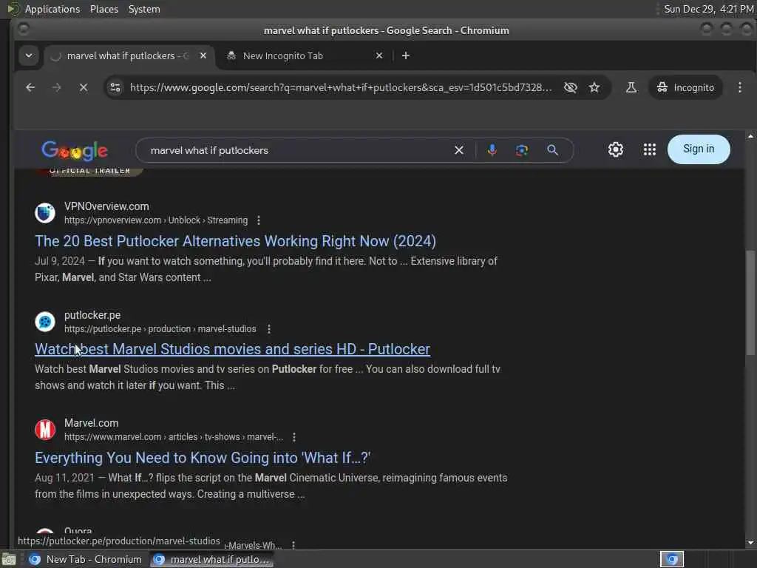Click the workspace switcher in bottom panel
Viewport: 757px width, 568px height.
click(671, 559)
